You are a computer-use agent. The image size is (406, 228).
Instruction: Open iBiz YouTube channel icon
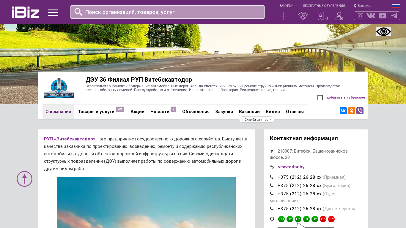coord(383,16)
